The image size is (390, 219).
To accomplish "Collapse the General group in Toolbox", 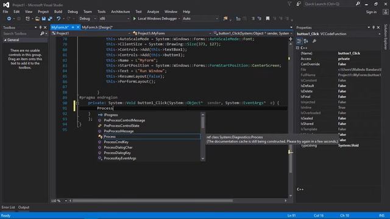I will tap(5, 40).
